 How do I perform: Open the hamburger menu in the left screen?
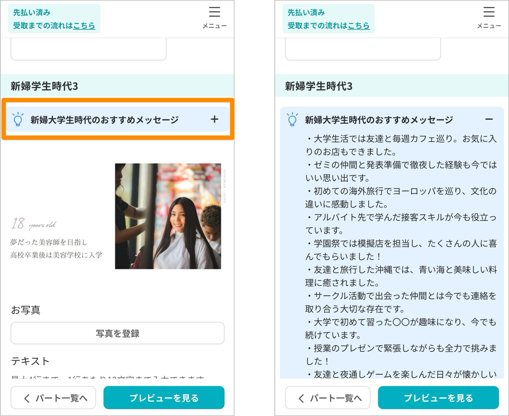coord(214,17)
